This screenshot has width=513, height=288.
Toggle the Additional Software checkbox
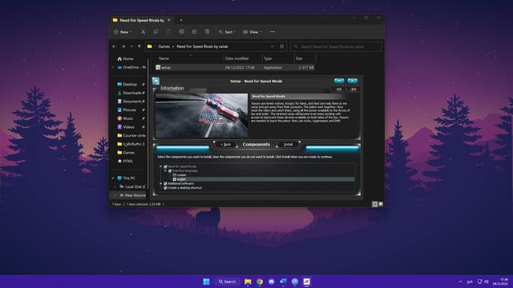pos(165,183)
